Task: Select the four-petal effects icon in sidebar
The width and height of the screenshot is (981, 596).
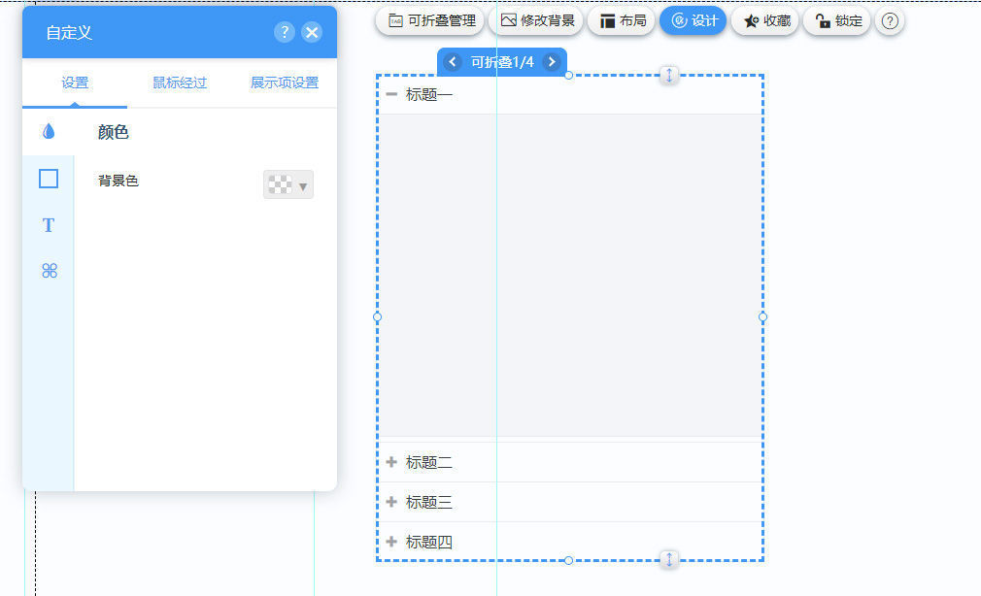Action: click(50, 271)
